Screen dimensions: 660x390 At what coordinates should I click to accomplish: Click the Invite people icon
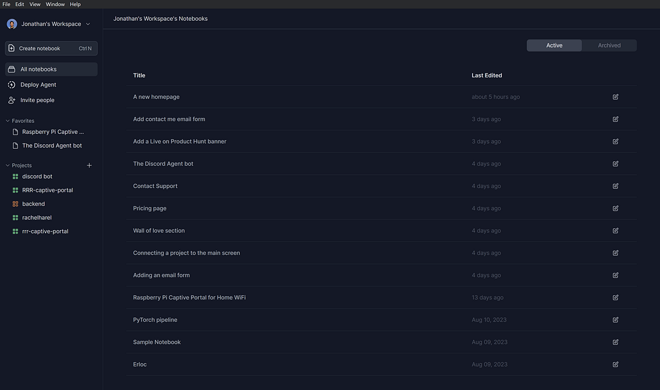[x=12, y=100]
